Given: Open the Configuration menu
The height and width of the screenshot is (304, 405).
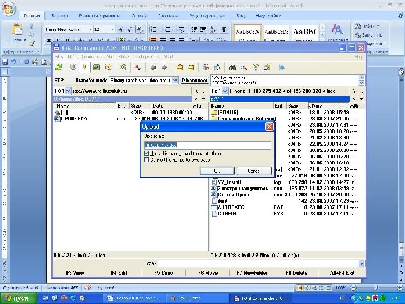Looking at the screenshot, I should click(x=146, y=57).
